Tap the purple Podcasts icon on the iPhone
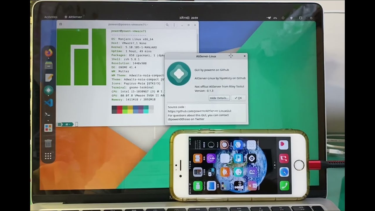Viewport: 375px width, 211px height. coord(211,158)
